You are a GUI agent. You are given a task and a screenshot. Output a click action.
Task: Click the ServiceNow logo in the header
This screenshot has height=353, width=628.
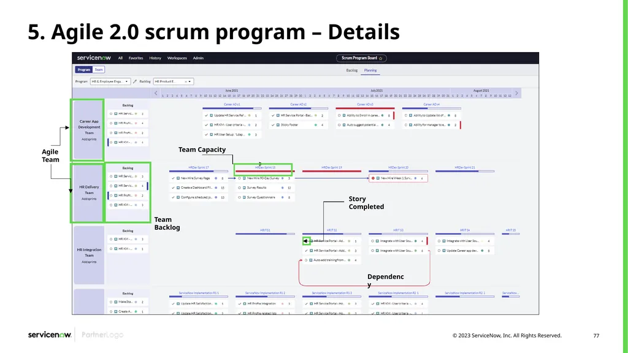94,58
